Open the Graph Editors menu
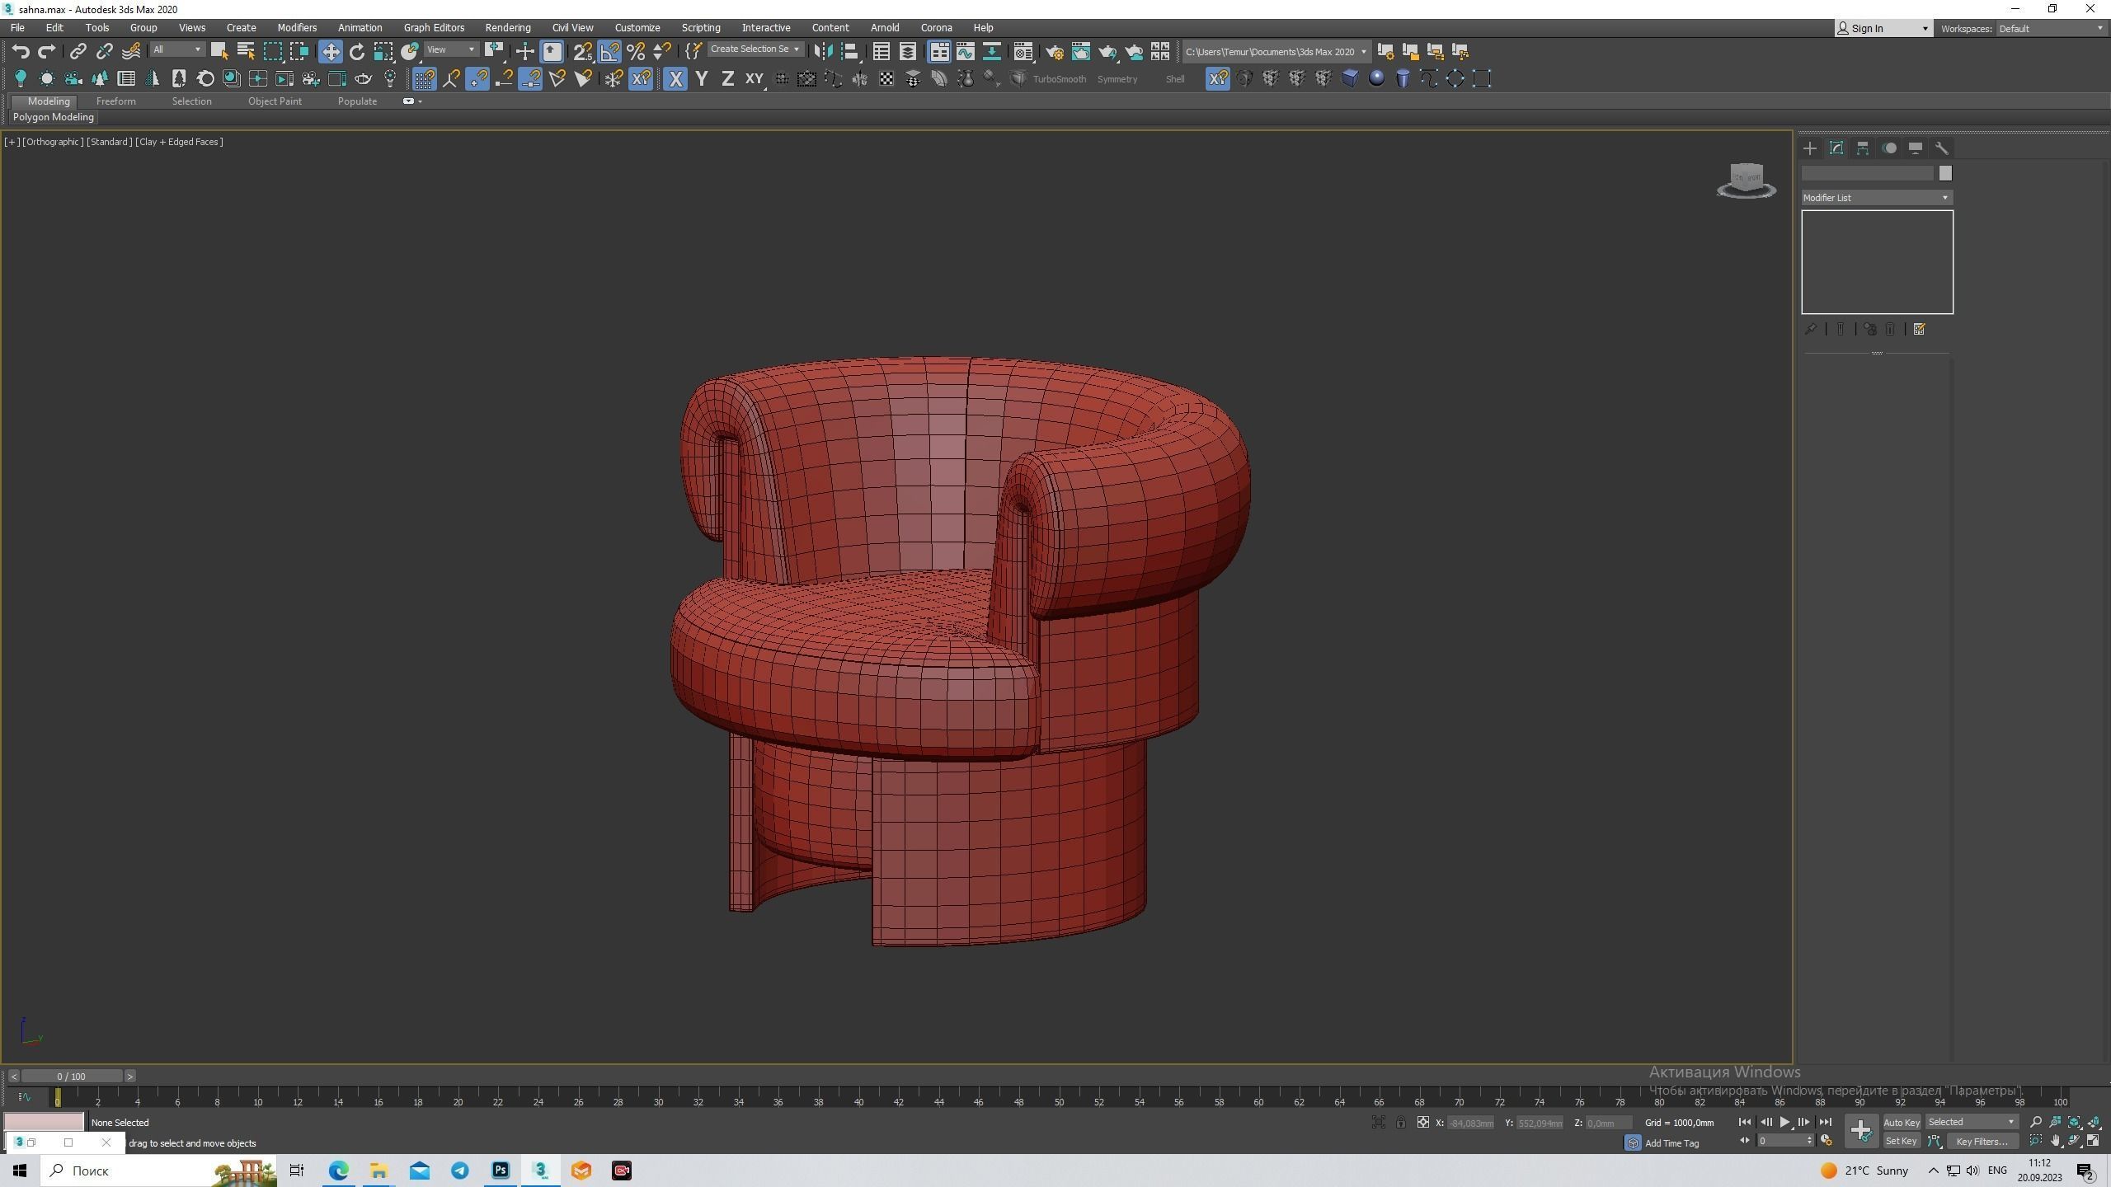 pyautogui.click(x=434, y=28)
